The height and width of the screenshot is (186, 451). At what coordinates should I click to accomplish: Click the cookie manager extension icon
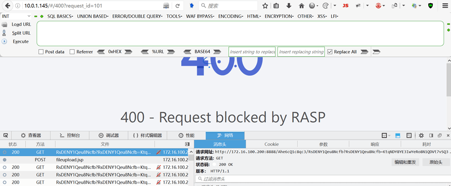coord(326,6)
